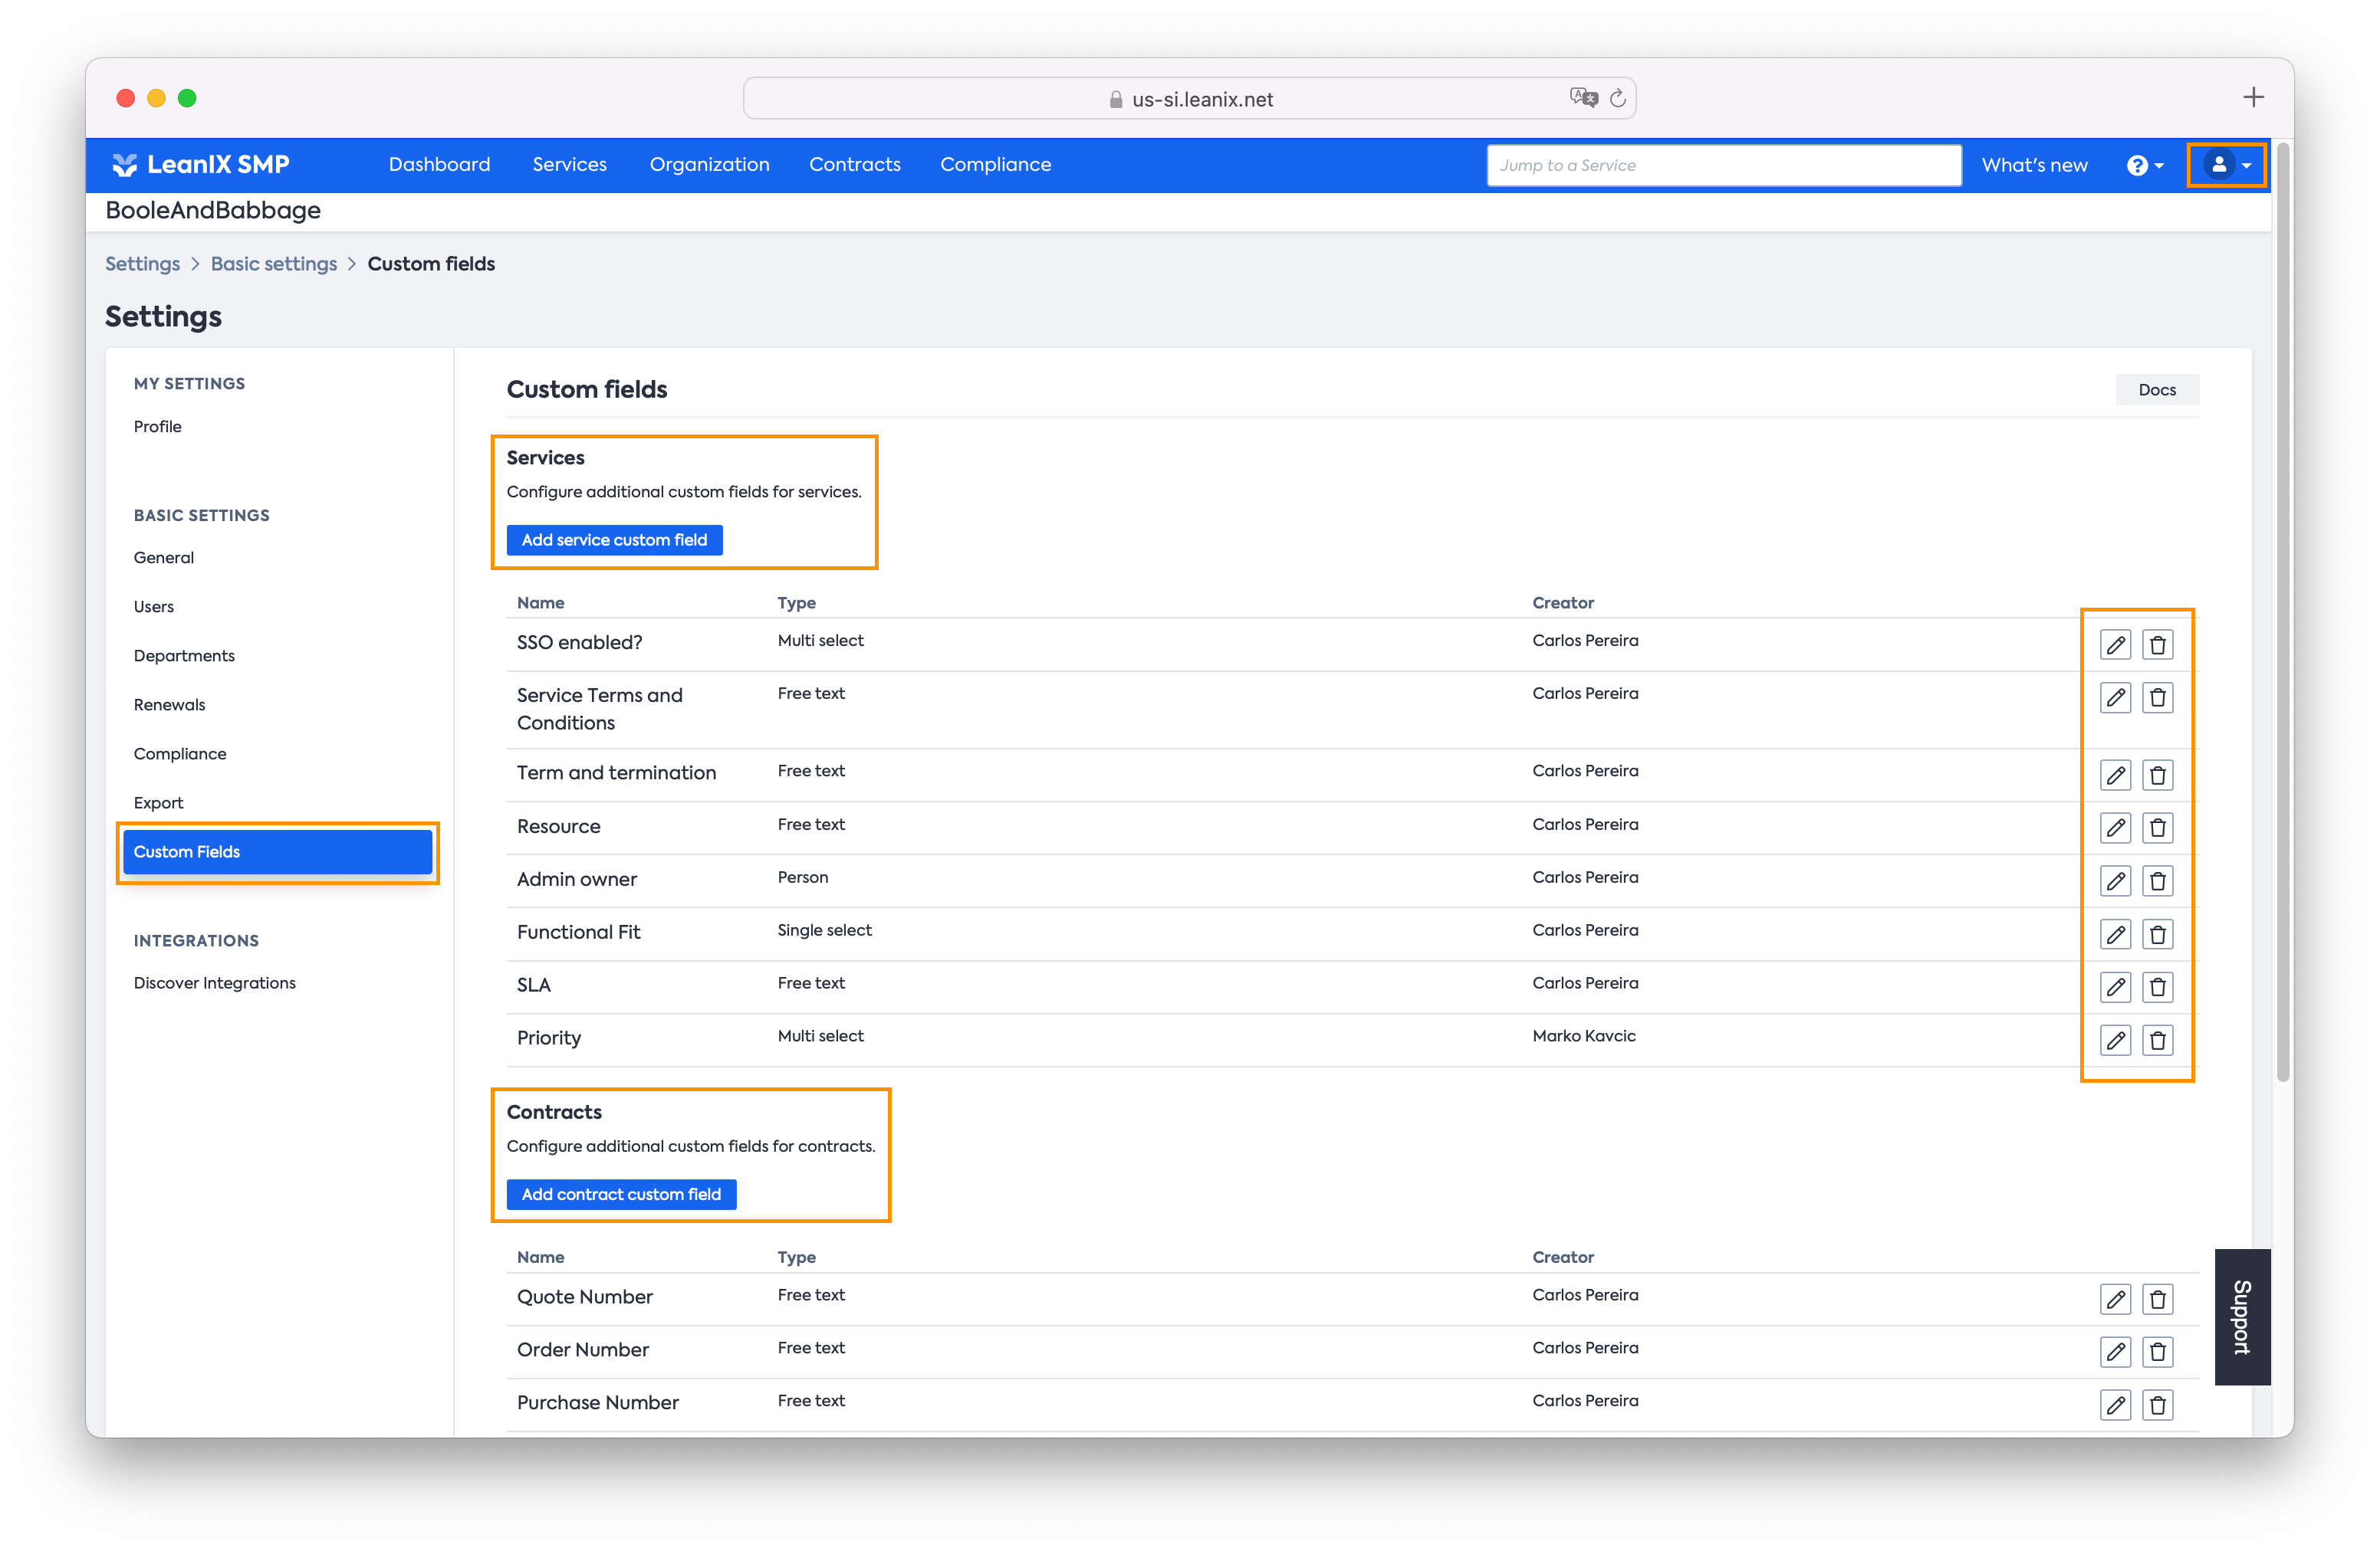
Task: Go to the Dashboard tab
Action: coord(439,164)
